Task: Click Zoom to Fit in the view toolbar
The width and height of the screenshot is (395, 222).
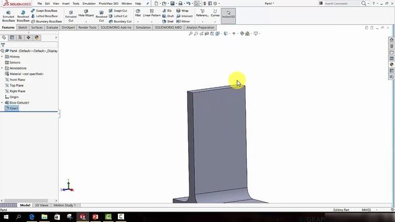Action: pos(191,33)
